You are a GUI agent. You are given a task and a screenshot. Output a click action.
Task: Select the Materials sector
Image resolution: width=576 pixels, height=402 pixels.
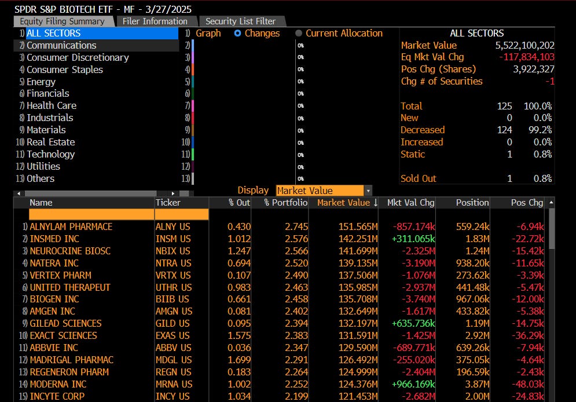point(96,130)
